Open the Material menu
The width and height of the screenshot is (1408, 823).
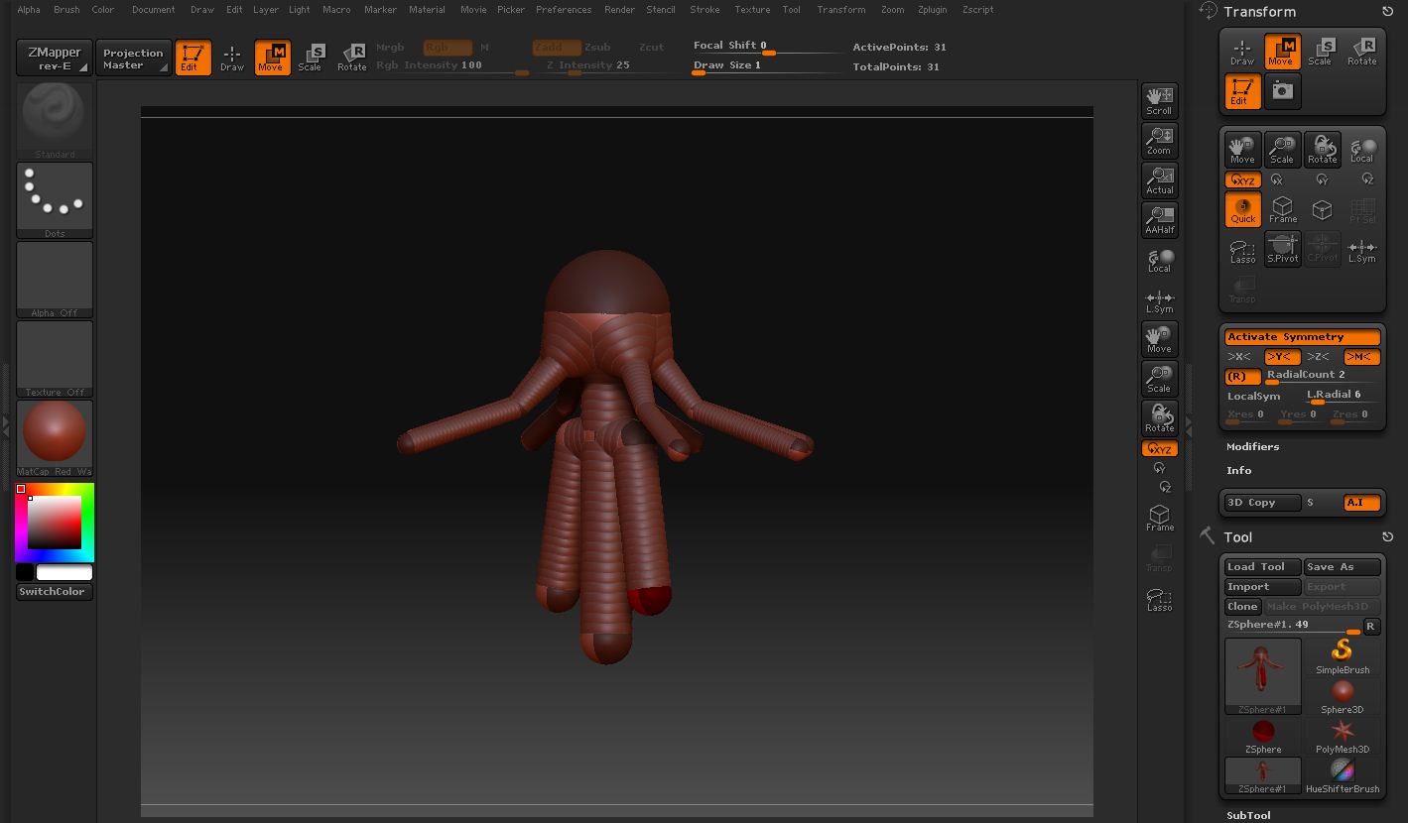(x=427, y=10)
